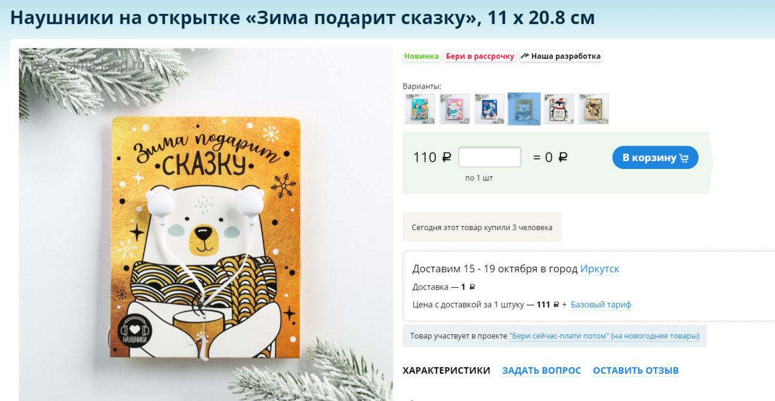Enlarge the main product photo

click(x=206, y=225)
